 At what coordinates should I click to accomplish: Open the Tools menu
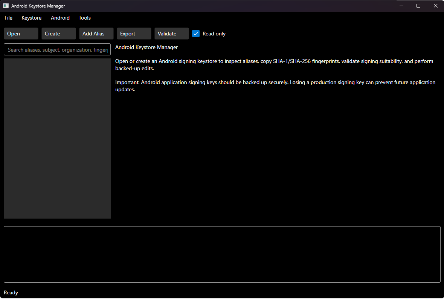click(x=85, y=18)
